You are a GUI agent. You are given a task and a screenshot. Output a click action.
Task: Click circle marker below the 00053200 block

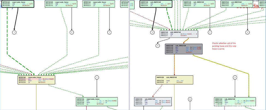[210, 32]
